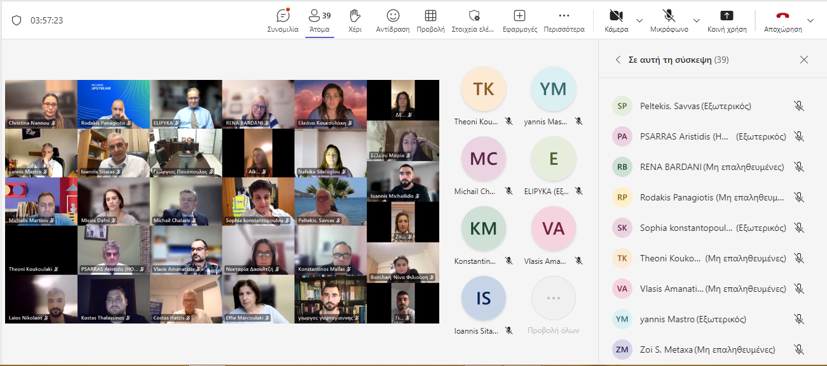827x366 pixels.
Task: Open the Συνομιλία chat icon
Action: point(283,16)
